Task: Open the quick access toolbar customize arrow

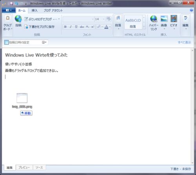Action: point(26,4)
